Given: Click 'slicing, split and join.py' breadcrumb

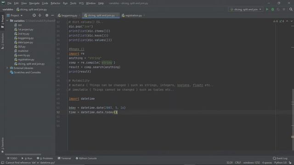Looking at the screenshot, I should point(32,9).
